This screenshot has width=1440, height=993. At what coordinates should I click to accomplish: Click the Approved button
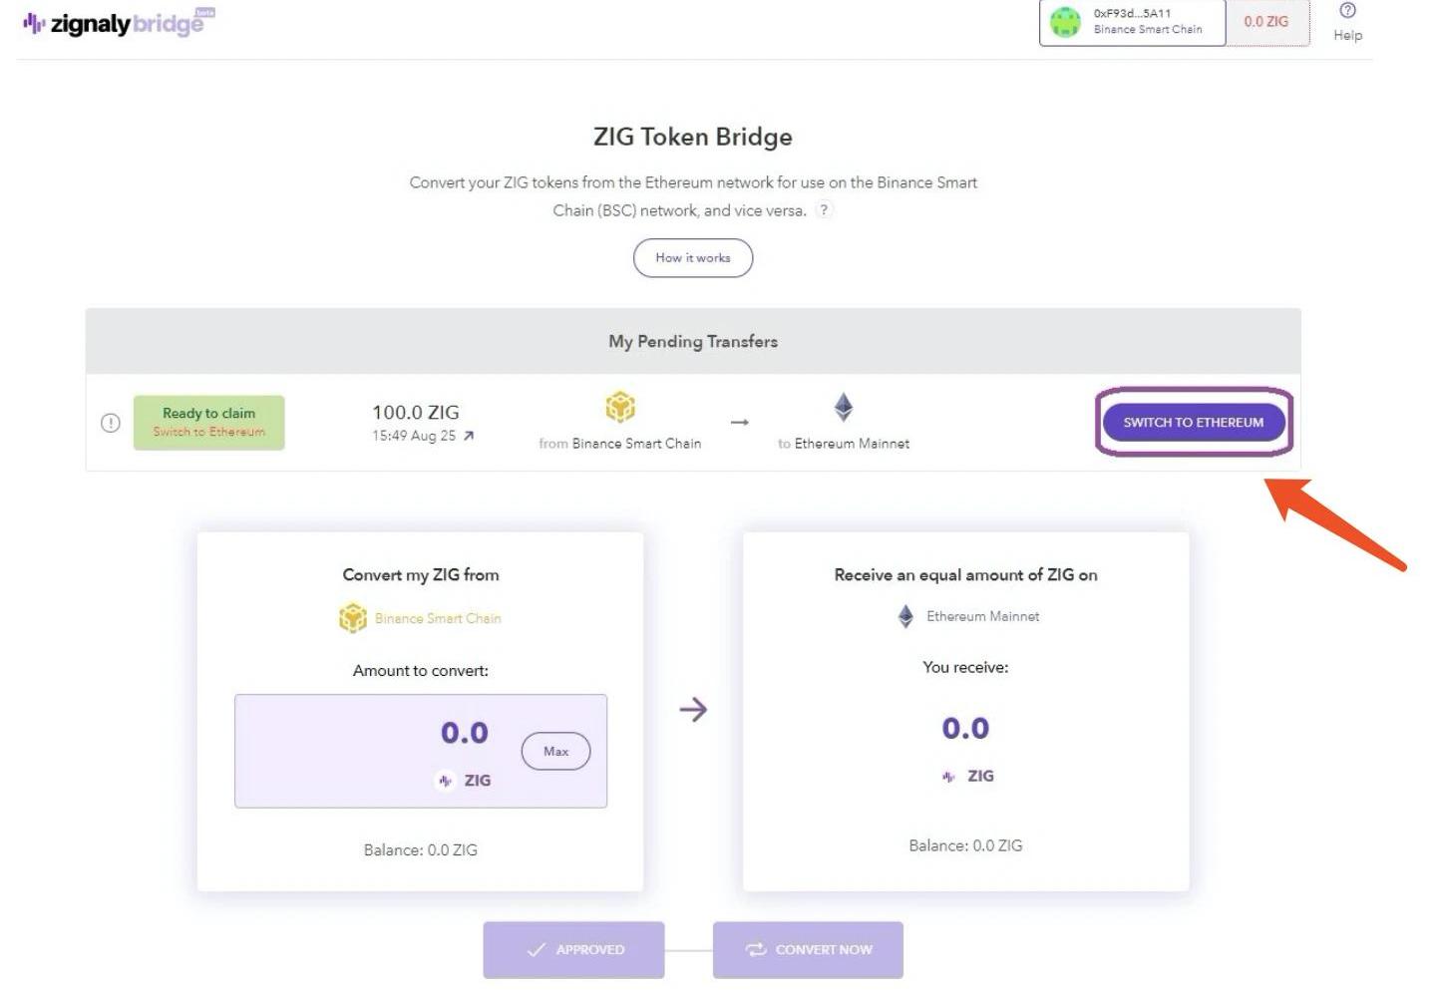click(574, 949)
